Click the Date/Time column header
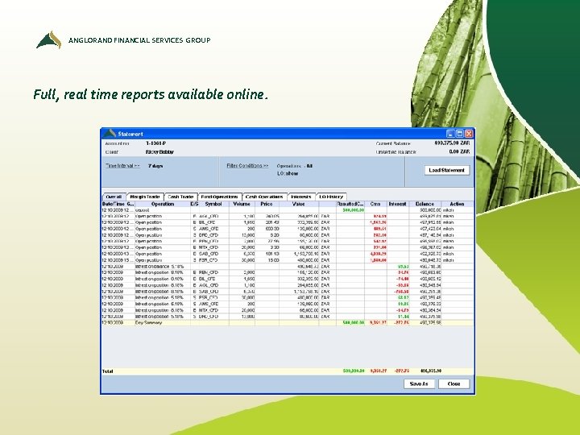The width and height of the screenshot is (580, 435). [x=118, y=204]
